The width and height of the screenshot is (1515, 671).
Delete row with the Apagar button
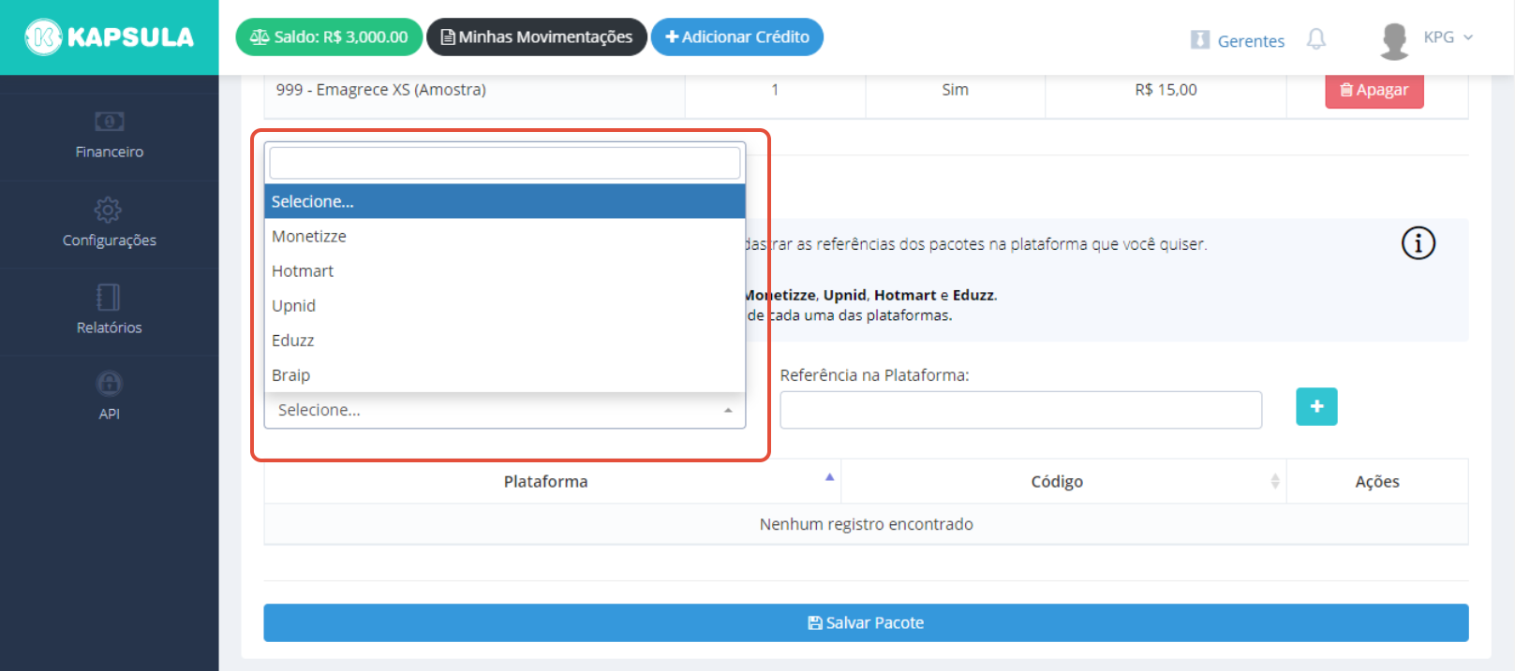coord(1374,91)
